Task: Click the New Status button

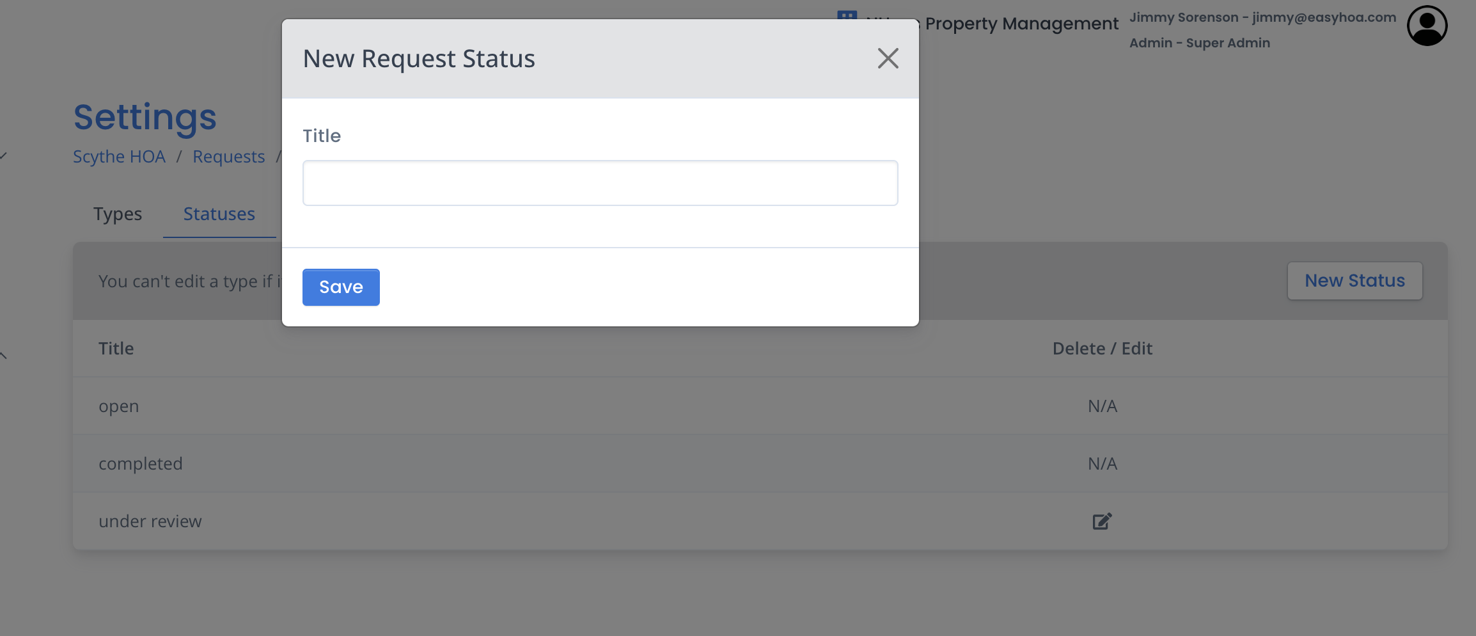Action: 1354,280
